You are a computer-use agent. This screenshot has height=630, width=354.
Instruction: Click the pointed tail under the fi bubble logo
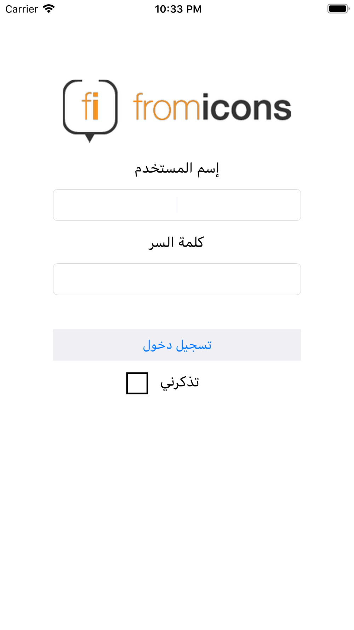pyautogui.click(x=90, y=138)
